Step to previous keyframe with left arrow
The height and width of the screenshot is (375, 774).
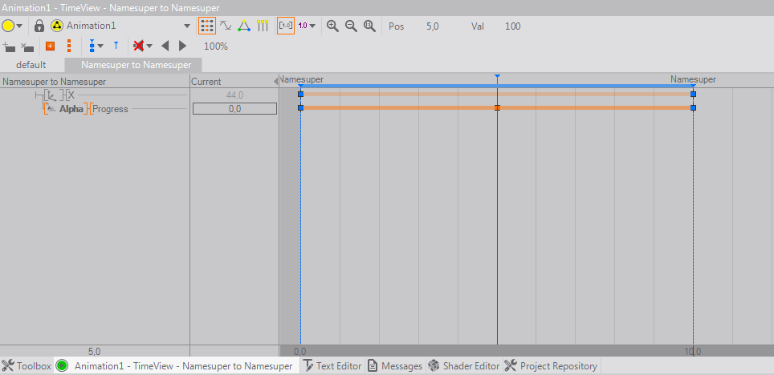click(165, 46)
